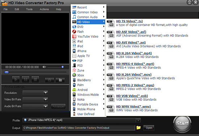Screen dimensions: 199x136
Task: Click the Android robot icon
Action: [x=74, y=90]
